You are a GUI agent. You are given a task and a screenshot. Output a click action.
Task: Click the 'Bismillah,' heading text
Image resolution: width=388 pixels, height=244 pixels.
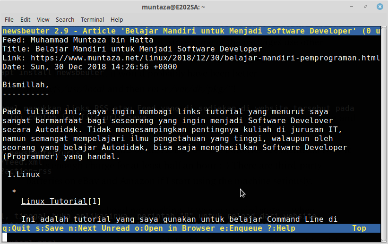tap(26, 85)
